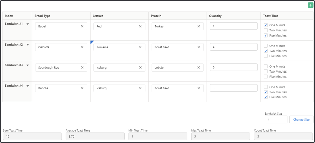Clear the Sourdough Rye bread selection
315x143 pixels.
point(82,68)
